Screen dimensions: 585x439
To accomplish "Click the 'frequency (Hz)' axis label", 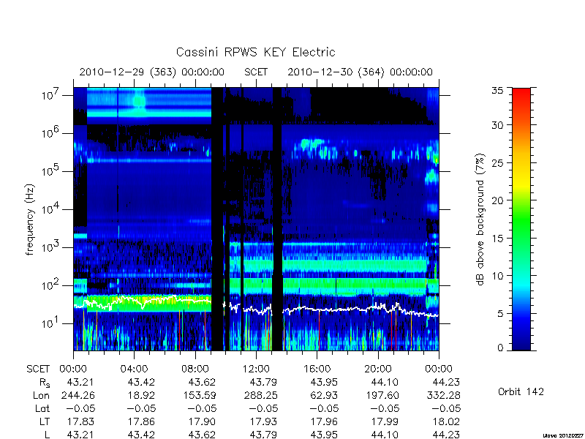I will (30, 219).
